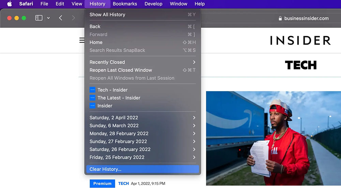Screen dimensions: 341x191
Task: Open the Bookmarks menu
Action: point(125,4)
